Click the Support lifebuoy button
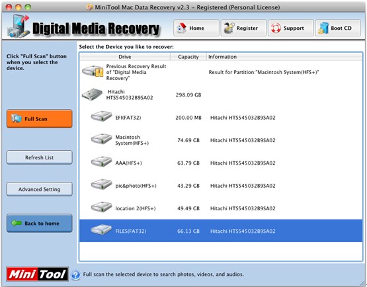Screen dimensions: 367x287 pyautogui.click(x=290, y=28)
